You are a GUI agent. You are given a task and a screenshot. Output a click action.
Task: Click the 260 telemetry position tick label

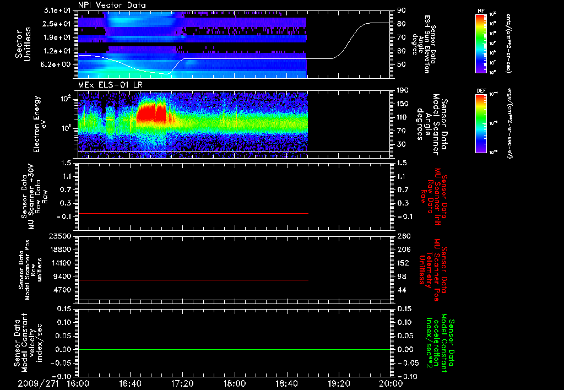[403, 236]
